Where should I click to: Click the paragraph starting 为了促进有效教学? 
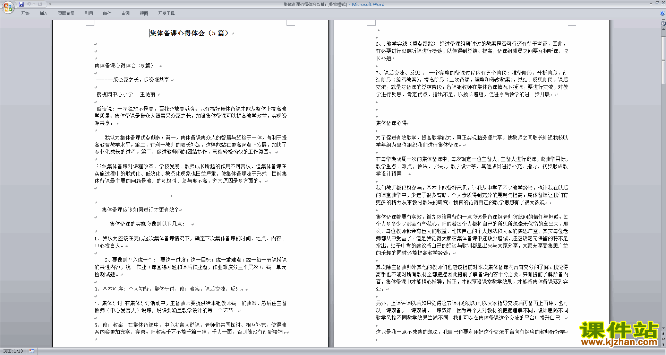(x=472, y=141)
